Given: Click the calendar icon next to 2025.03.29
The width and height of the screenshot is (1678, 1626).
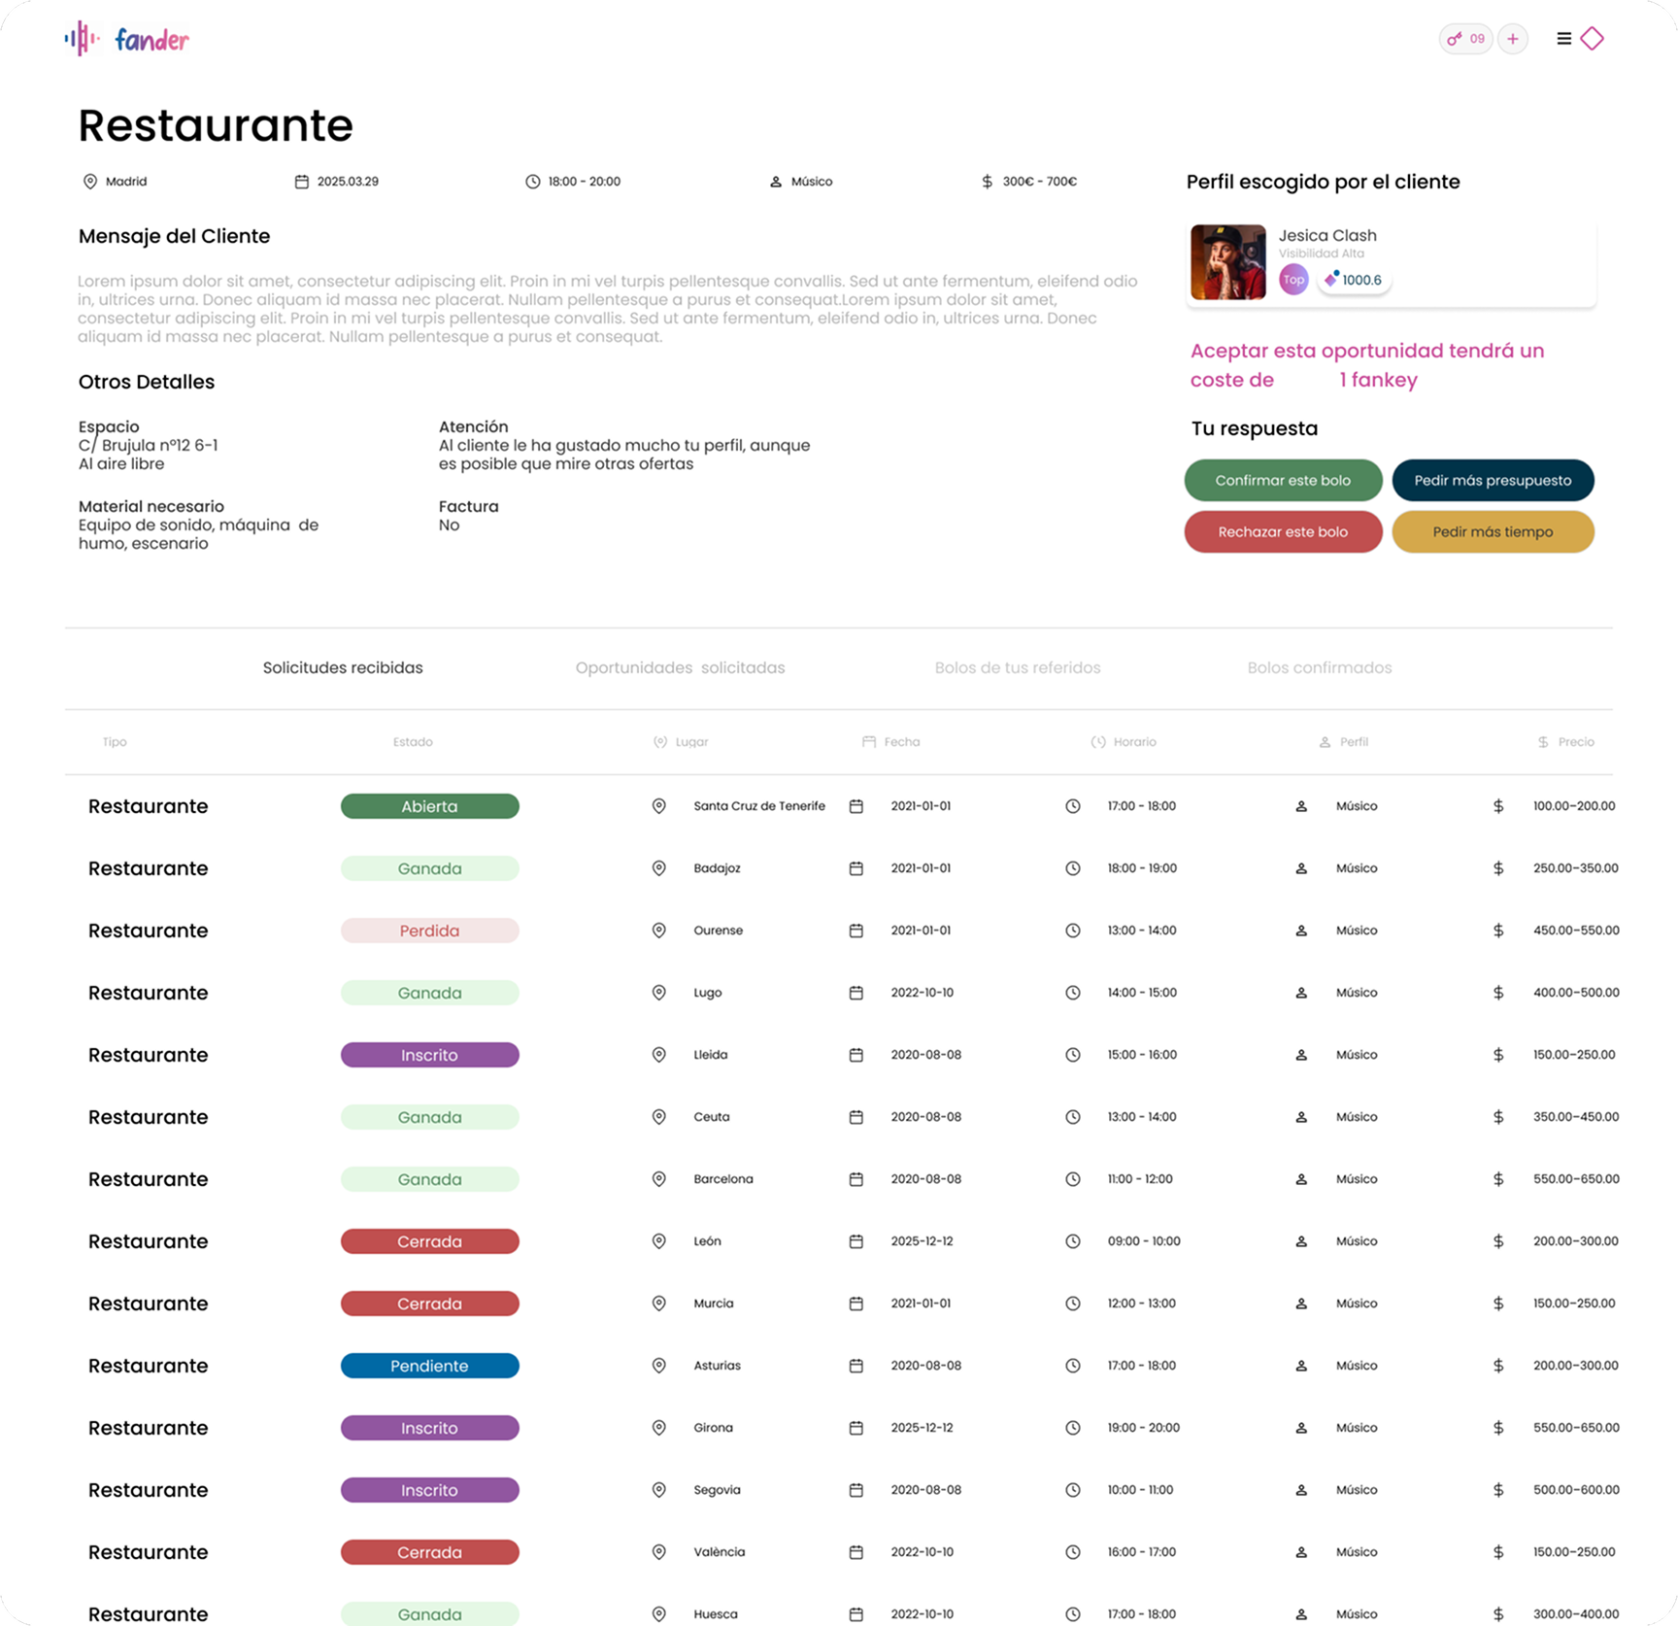Looking at the screenshot, I should click(301, 181).
